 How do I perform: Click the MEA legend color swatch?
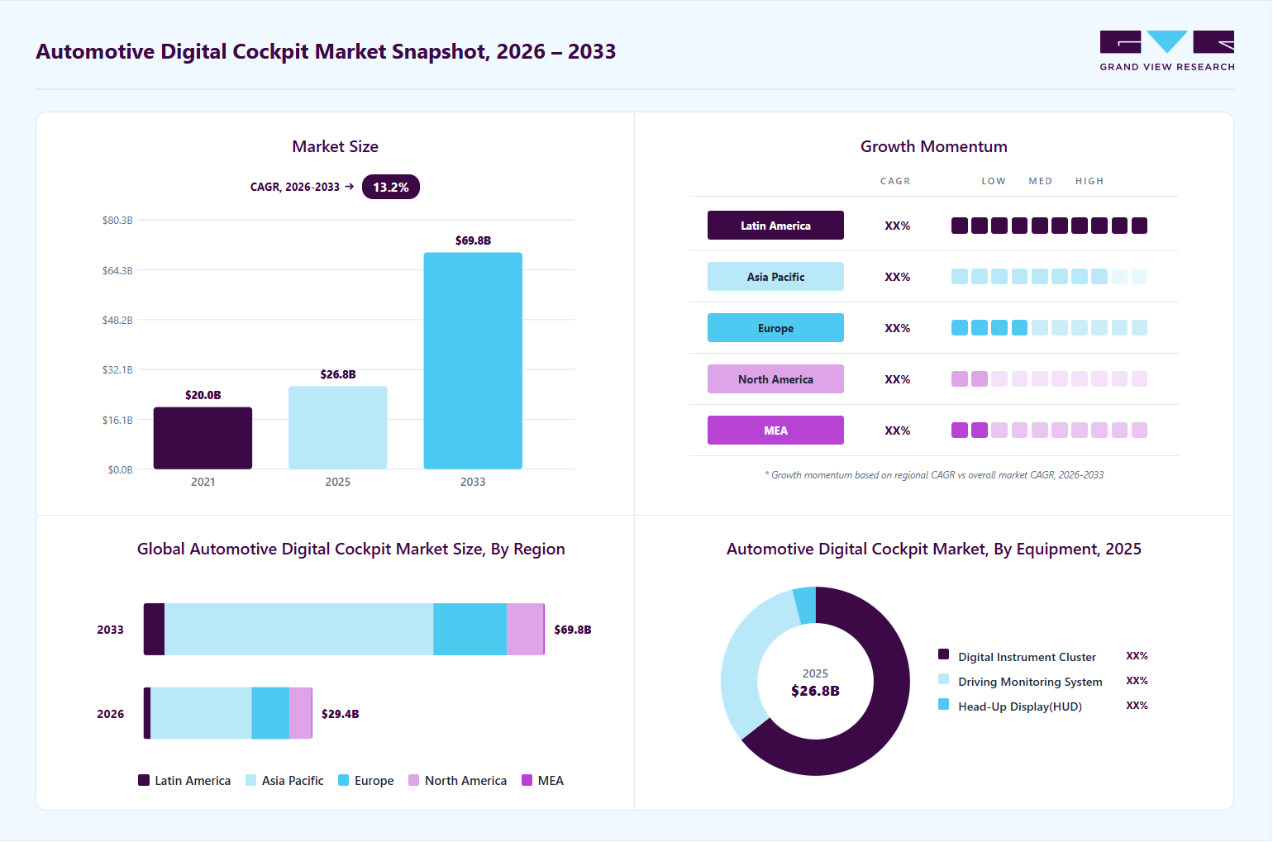527,780
